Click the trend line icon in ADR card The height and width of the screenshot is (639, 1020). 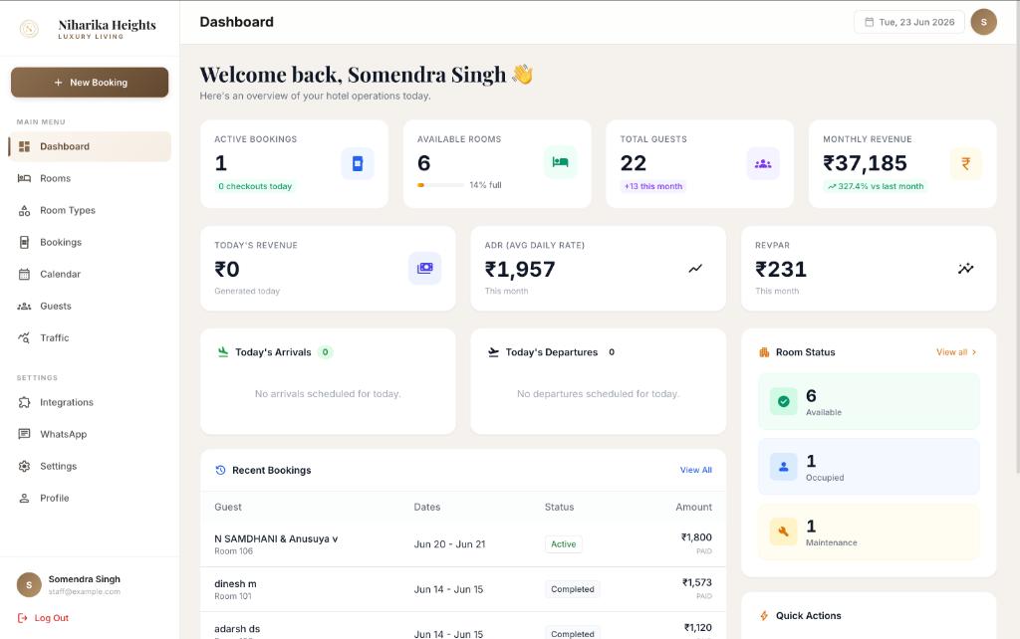click(695, 268)
